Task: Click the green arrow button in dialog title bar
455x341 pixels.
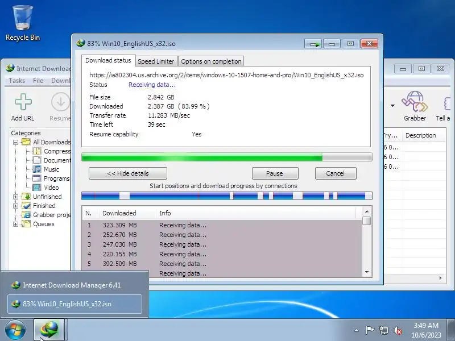Action: click(313, 44)
